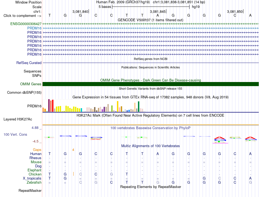Select the Dog alignment row label
Image resolution: width=259 pixels, height=197 pixels.
click(38, 166)
